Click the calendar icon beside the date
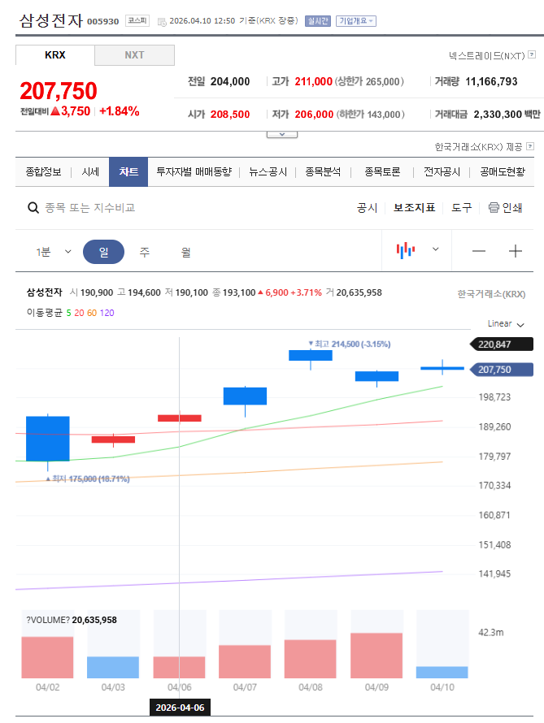The image size is (544, 723). tap(162, 22)
